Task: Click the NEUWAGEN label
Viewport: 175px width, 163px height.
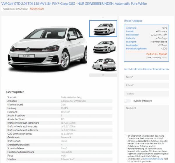Action: coord(37,9)
